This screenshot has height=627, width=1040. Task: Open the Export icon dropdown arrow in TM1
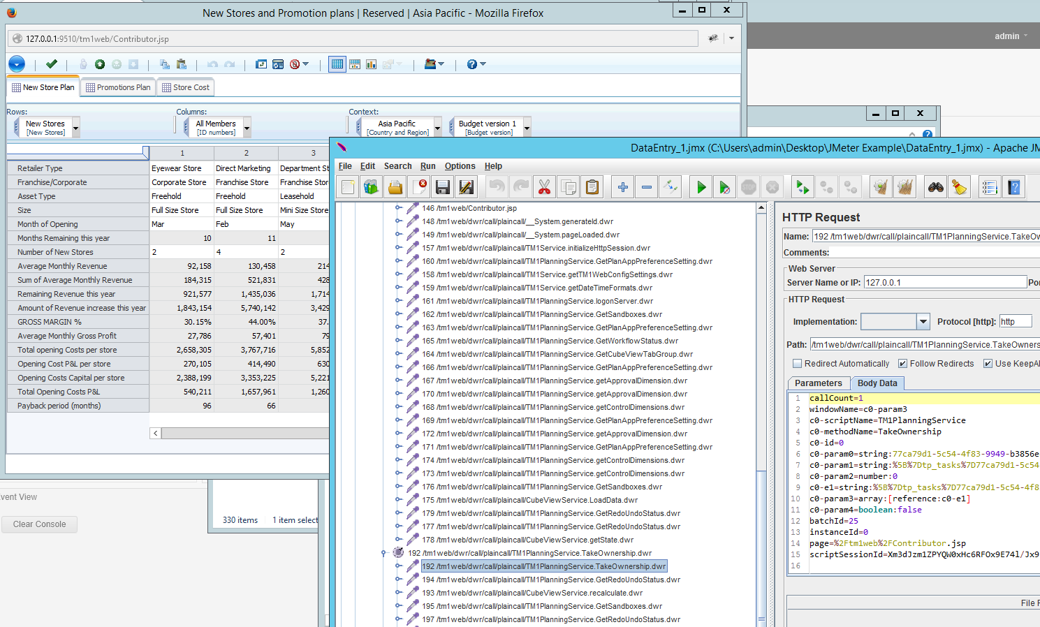coord(441,64)
